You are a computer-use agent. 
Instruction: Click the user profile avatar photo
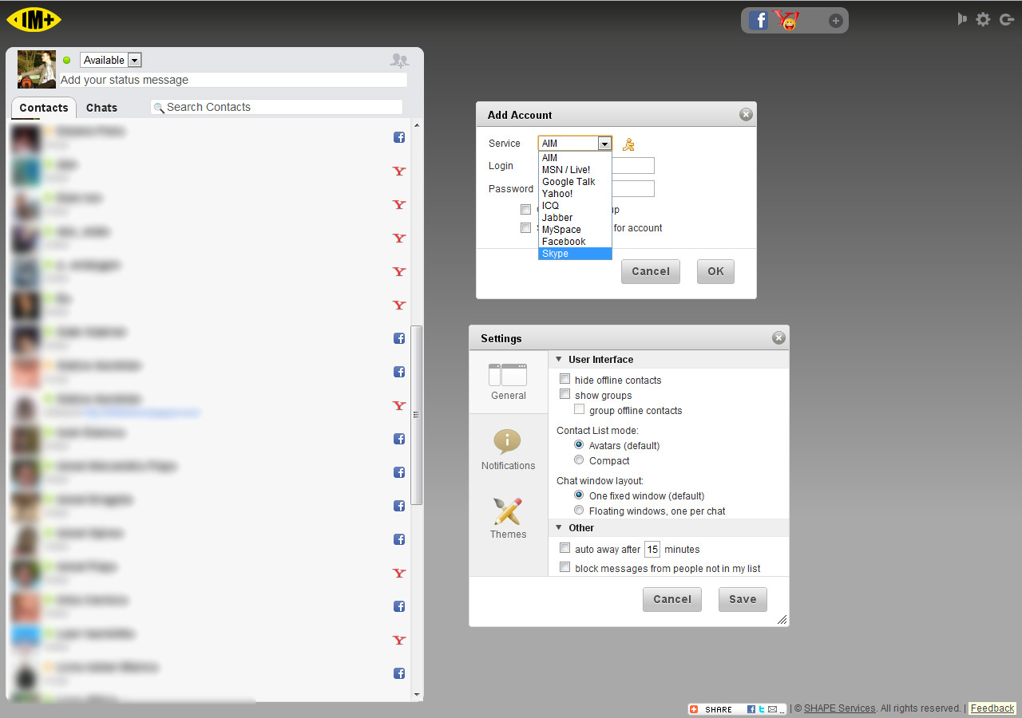(x=37, y=69)
